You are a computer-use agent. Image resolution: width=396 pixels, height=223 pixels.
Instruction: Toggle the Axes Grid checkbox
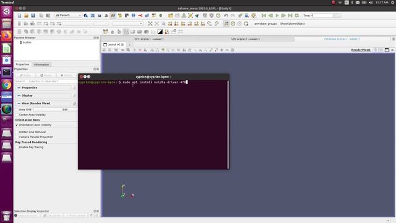17,110
